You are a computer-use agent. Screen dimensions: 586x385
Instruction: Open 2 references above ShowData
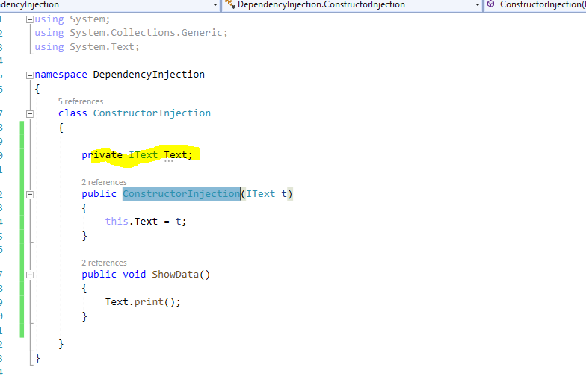(x=105, y=263)
